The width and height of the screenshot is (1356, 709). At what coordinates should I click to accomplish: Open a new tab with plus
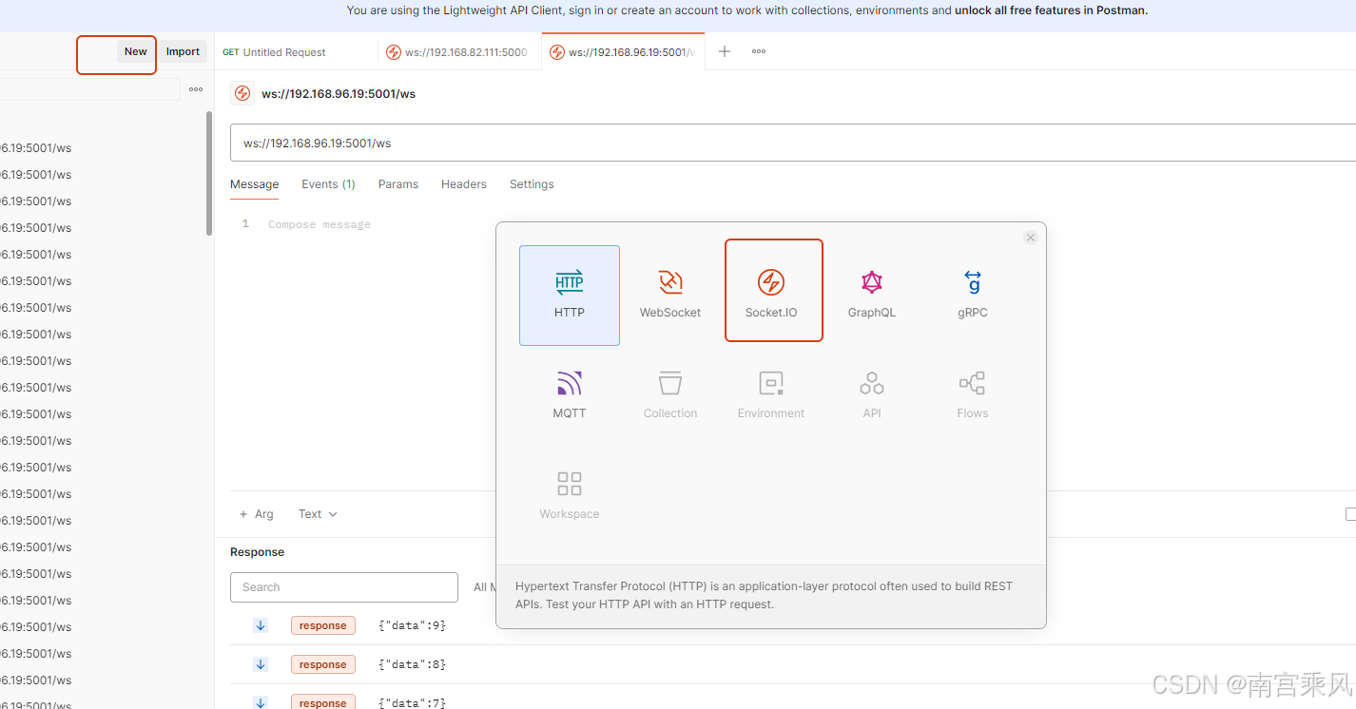pyautogui.click(x=725, y=51)
